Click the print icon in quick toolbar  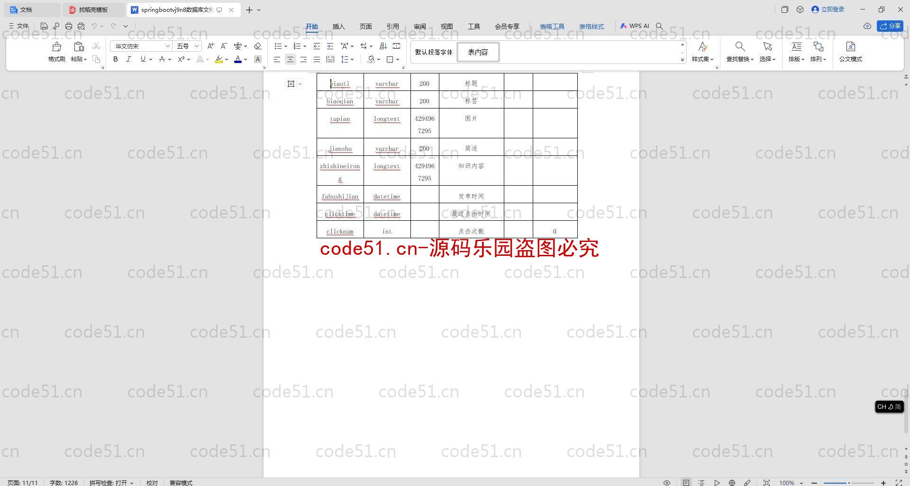[x=69, y=26]
